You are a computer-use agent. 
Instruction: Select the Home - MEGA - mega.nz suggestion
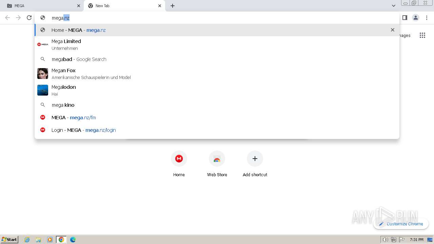(x=217, y=30)
